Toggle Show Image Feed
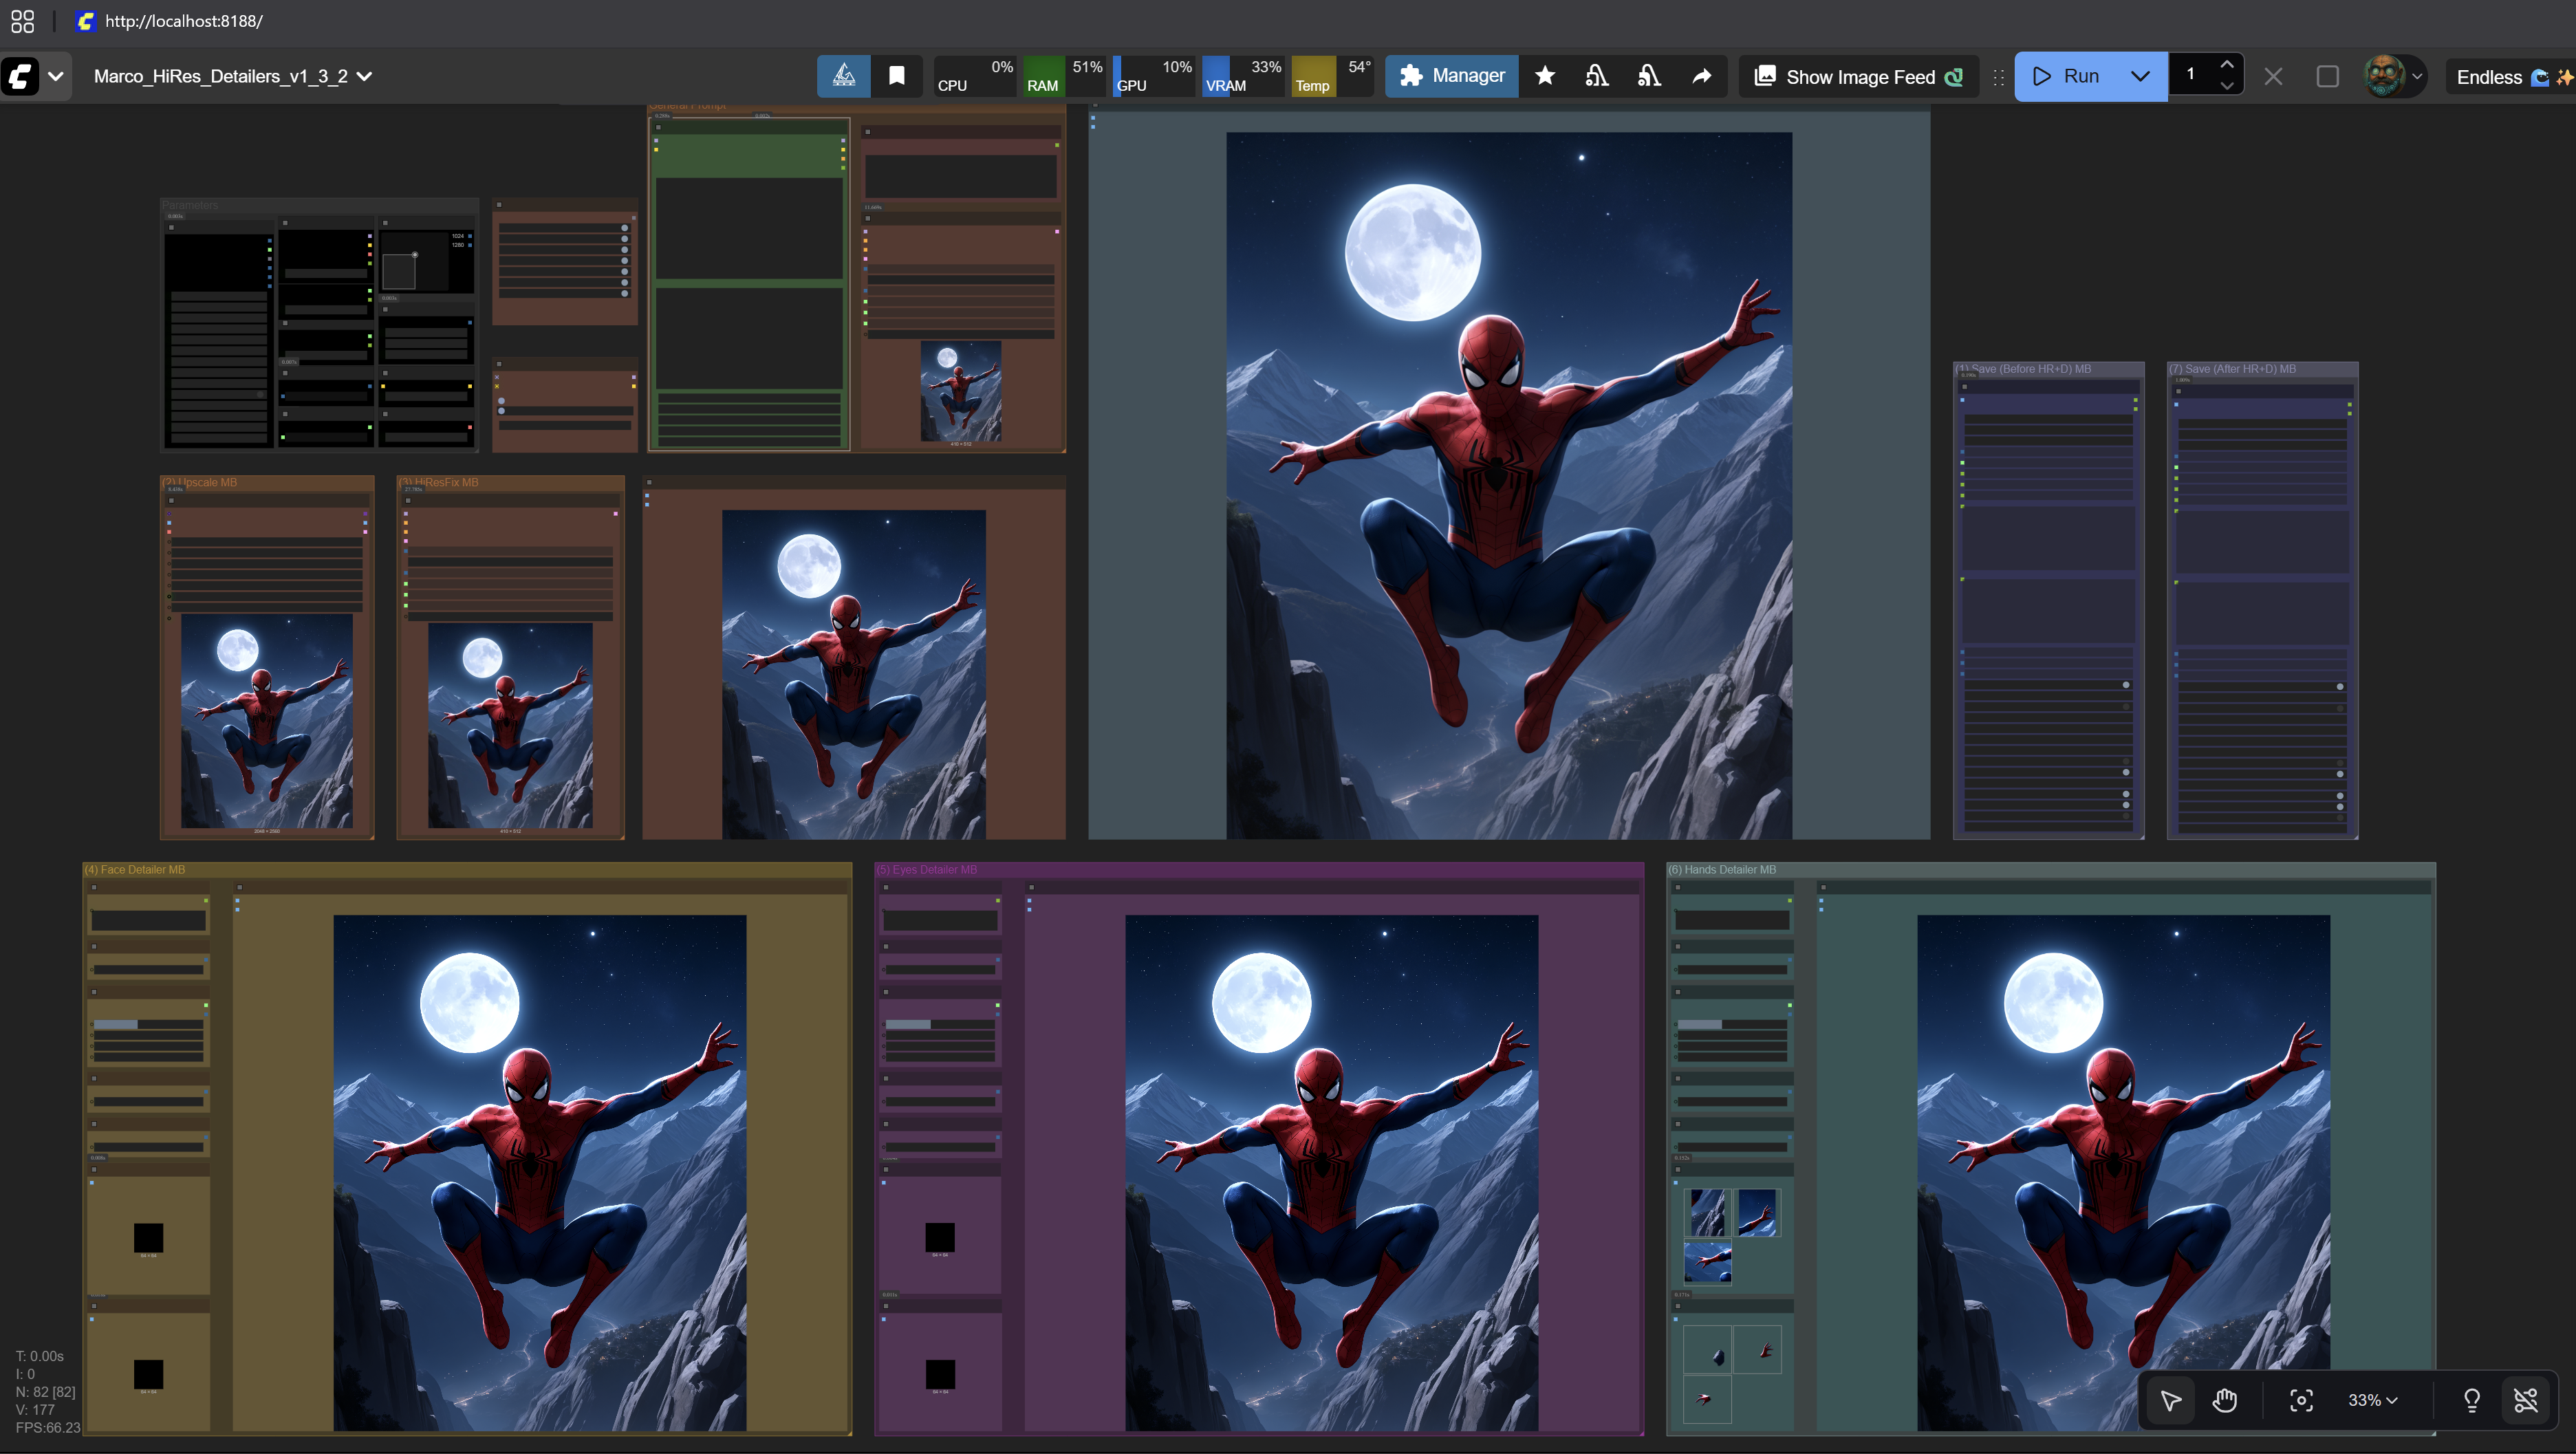Viewport: 2576px width, 1454px height. tap(1860, 77)
